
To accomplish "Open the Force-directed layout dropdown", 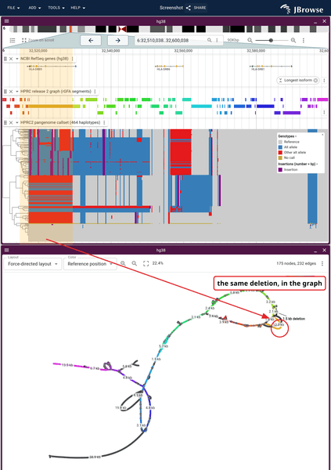I will point(33,264).
